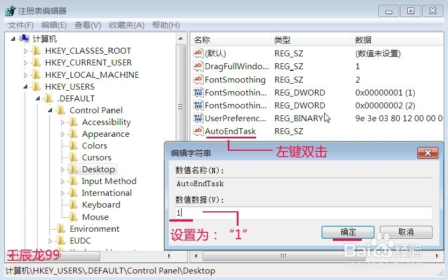Click DWORD icon of value 0x00000002 (2)

pos(198,105)
